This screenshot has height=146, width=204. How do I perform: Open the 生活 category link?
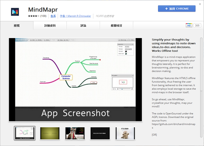point(53,16)
